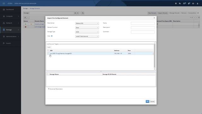
Task: Click the Remove button
Action: 184,13
